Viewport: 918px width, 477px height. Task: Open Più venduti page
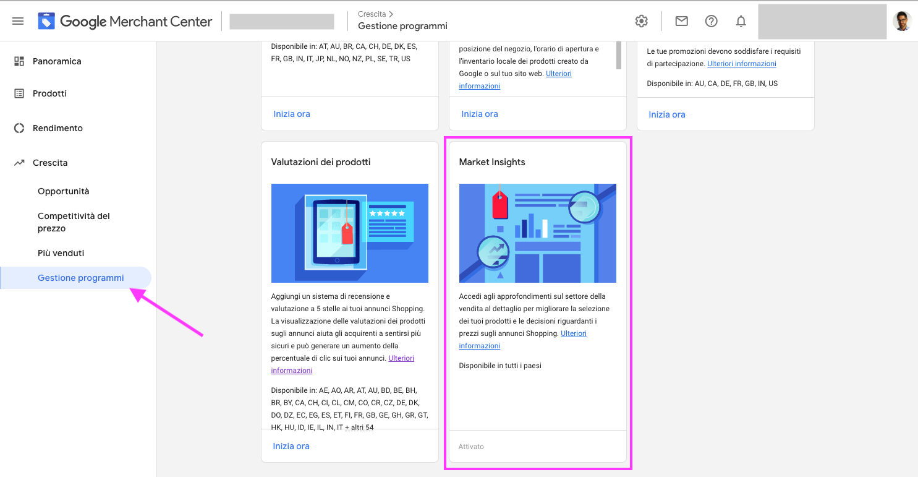61,253
